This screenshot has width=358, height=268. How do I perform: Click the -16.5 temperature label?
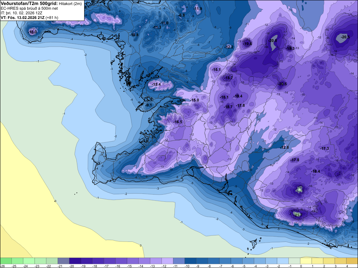pos(178,122)
